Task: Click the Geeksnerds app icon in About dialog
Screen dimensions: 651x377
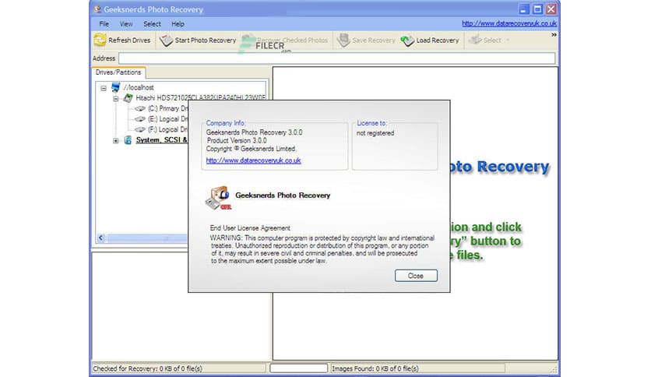Action: tap(218, 198)
